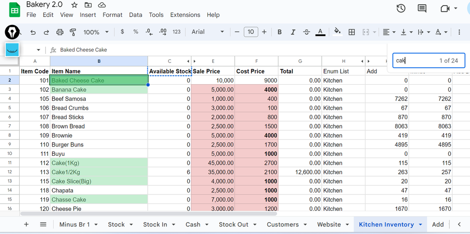470x234 pixels.
Task: Open version history clock icon
Action: point(401,8)
